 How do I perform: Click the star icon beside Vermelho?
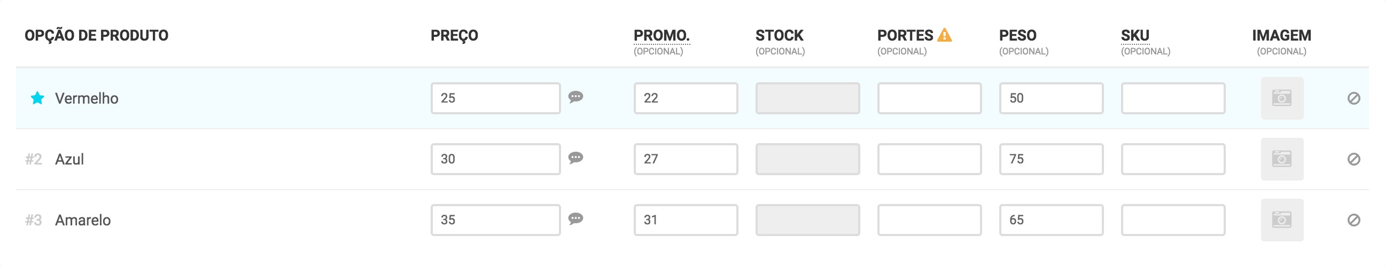click(37, 98)
